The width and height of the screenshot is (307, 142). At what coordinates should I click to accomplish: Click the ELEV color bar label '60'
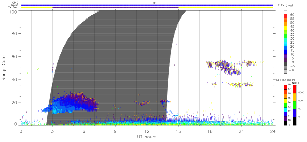tap(292, 15)
